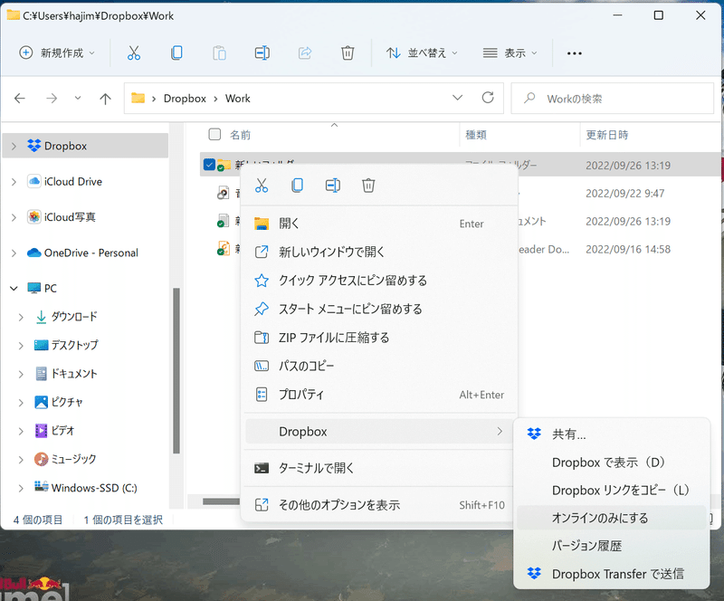The height and width of the screenshot is (601, 724).
Task: Choose スタート メニューにピン留めする
Action: pos(378,309)
